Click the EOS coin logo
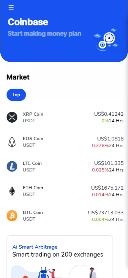This screenshot has width=128, height=278. (x=12, y=142)
